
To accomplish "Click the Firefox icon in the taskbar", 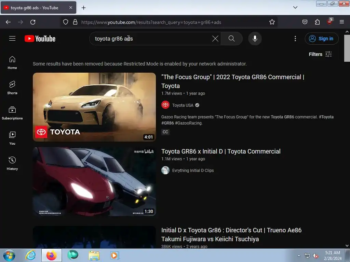I will (x=51, y=255).
